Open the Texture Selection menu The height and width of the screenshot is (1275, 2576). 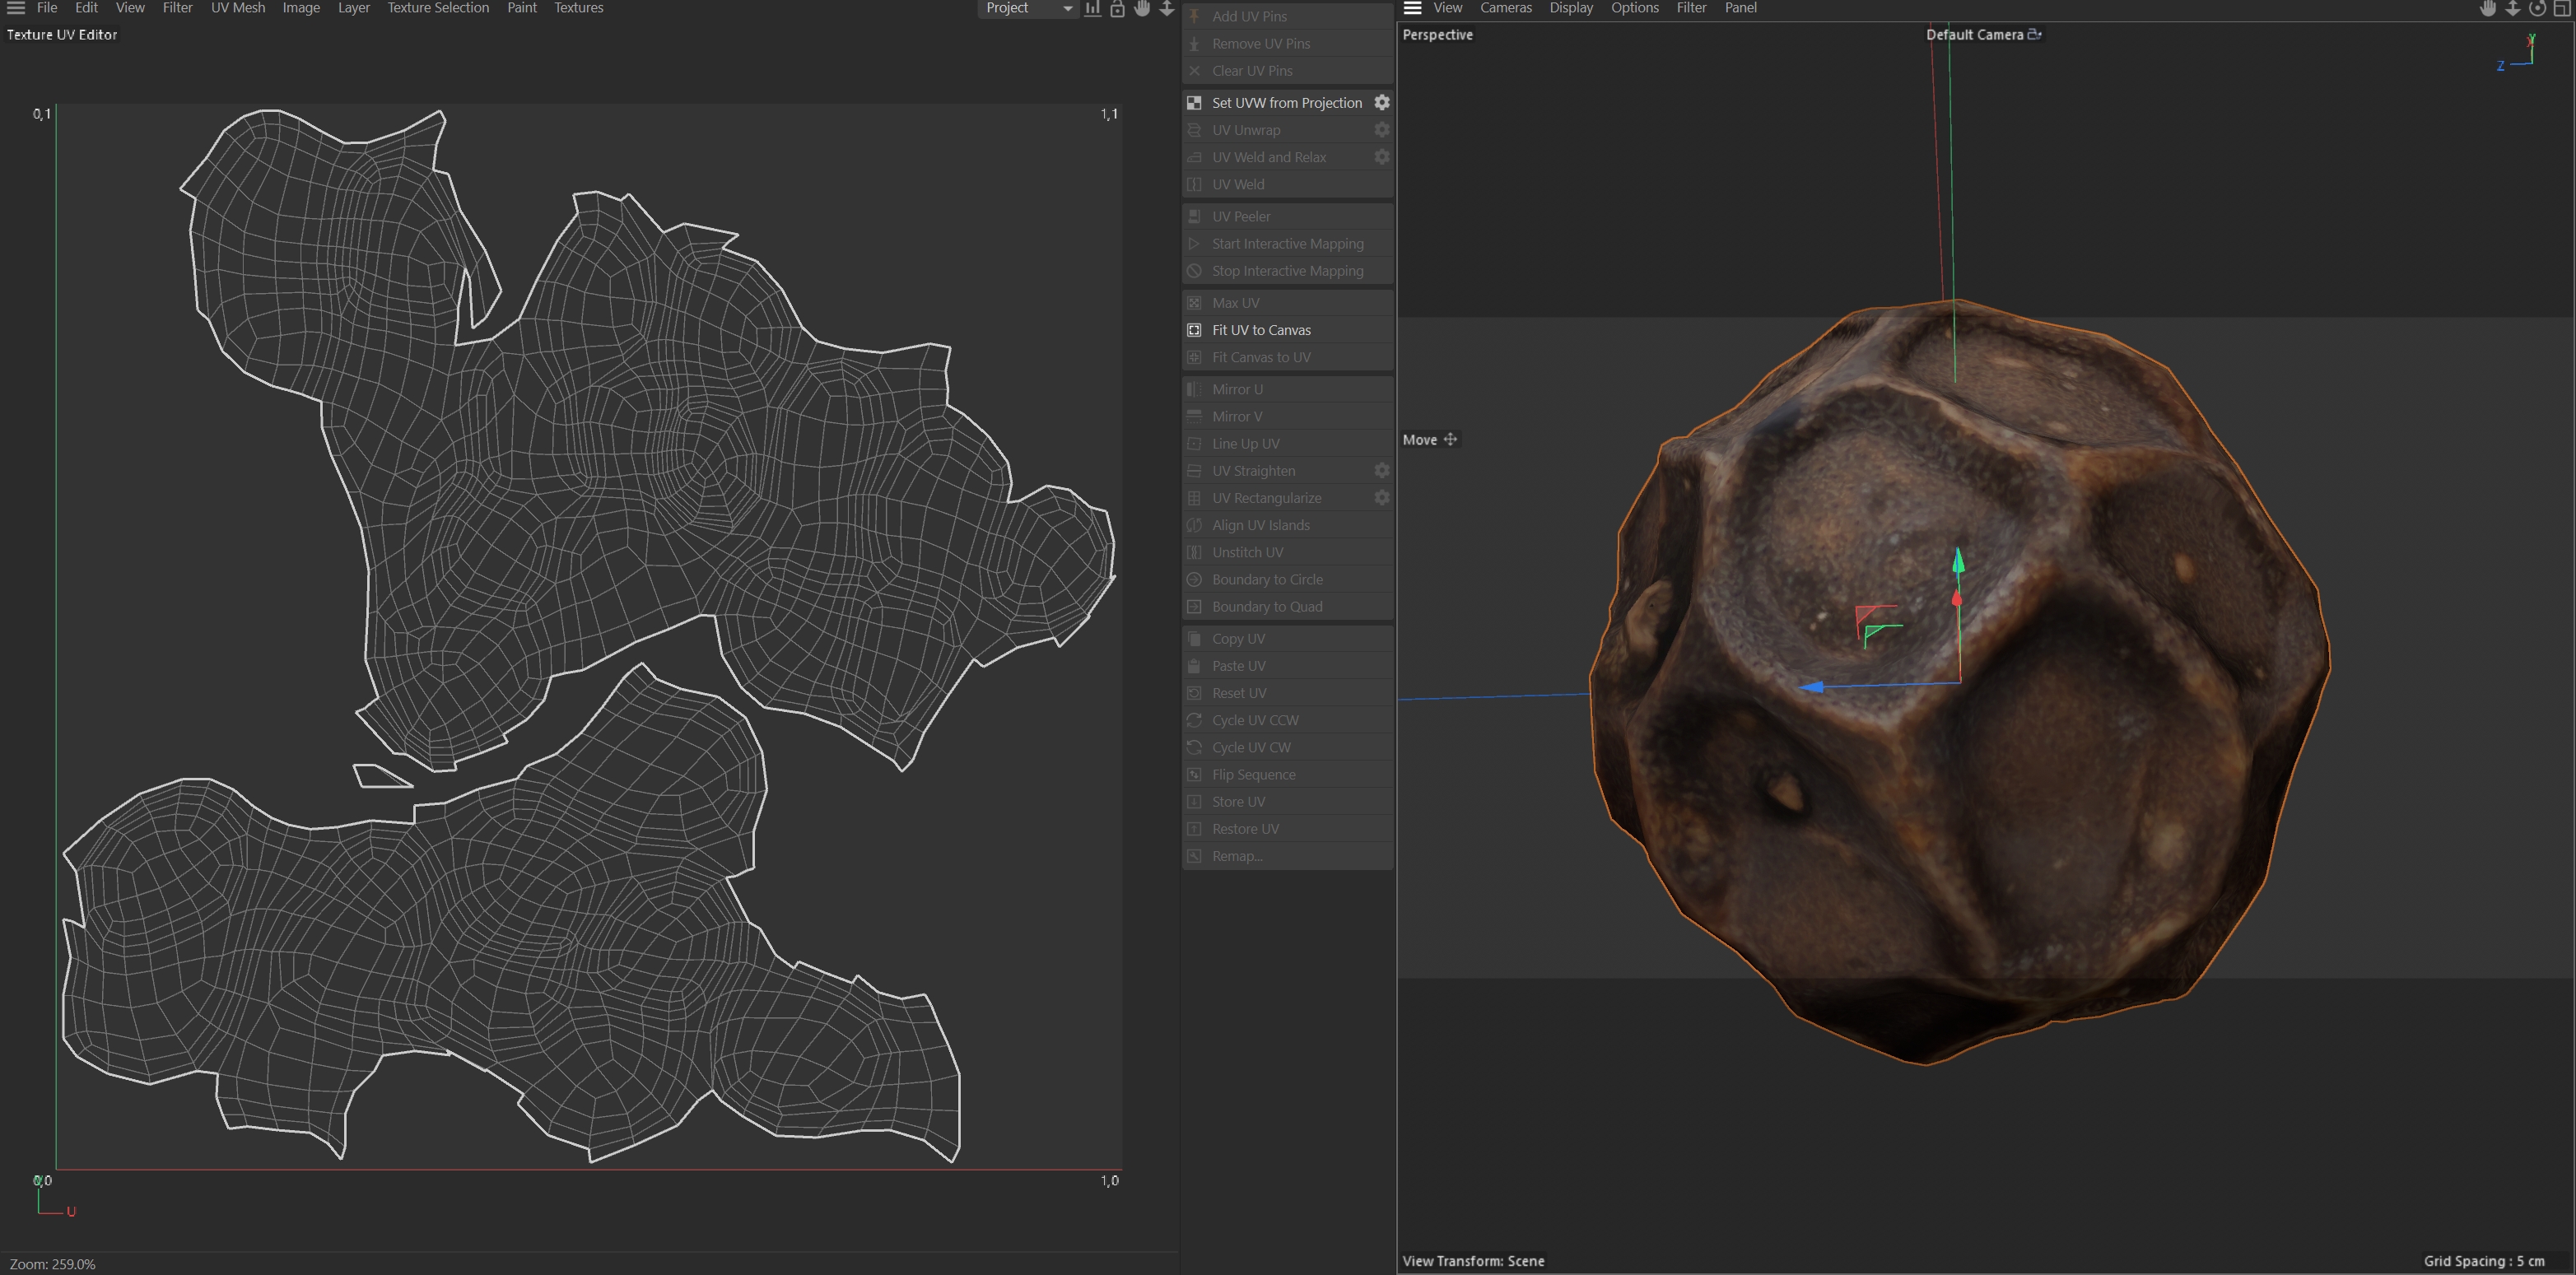point(438,8)
